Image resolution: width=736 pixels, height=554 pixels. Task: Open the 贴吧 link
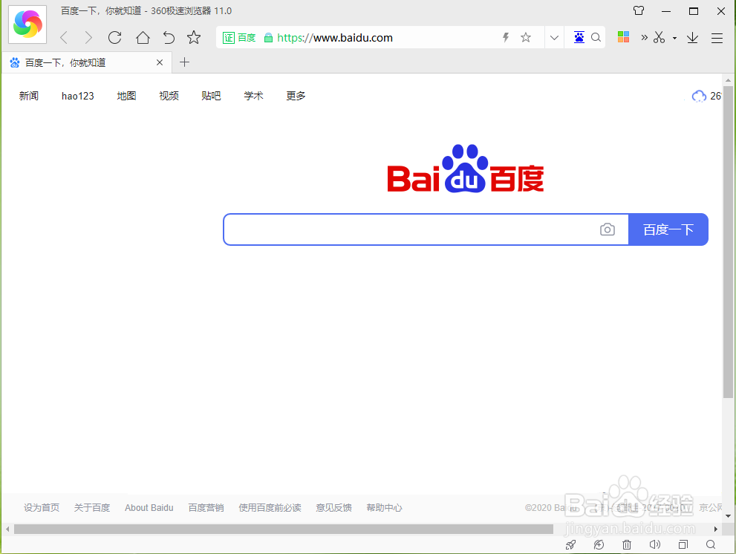click(x=211, y=96)
